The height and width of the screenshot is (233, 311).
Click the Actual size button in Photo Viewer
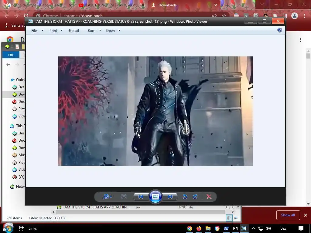click(124, 197)
